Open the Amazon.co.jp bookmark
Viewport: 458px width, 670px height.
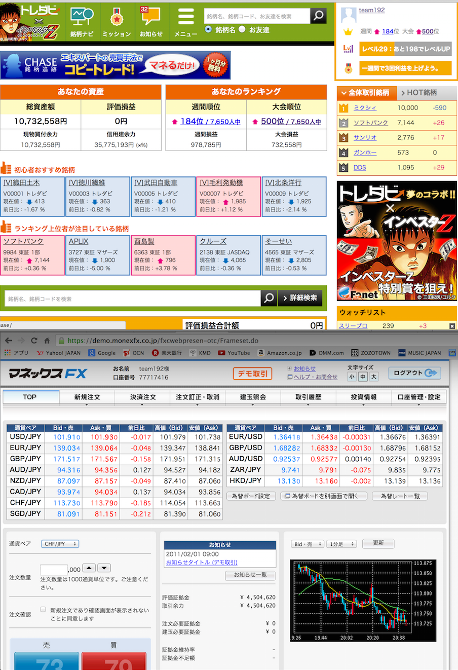point(280,353)
